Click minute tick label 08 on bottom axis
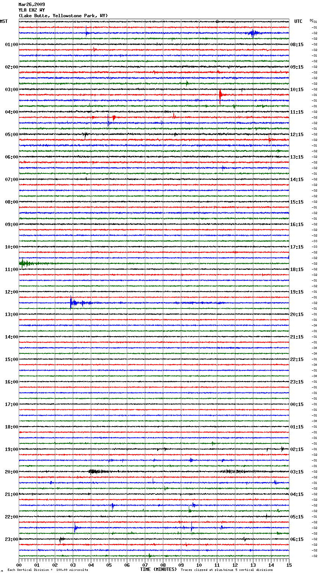This screenshot has width=319, height=575. pos(163,565)
